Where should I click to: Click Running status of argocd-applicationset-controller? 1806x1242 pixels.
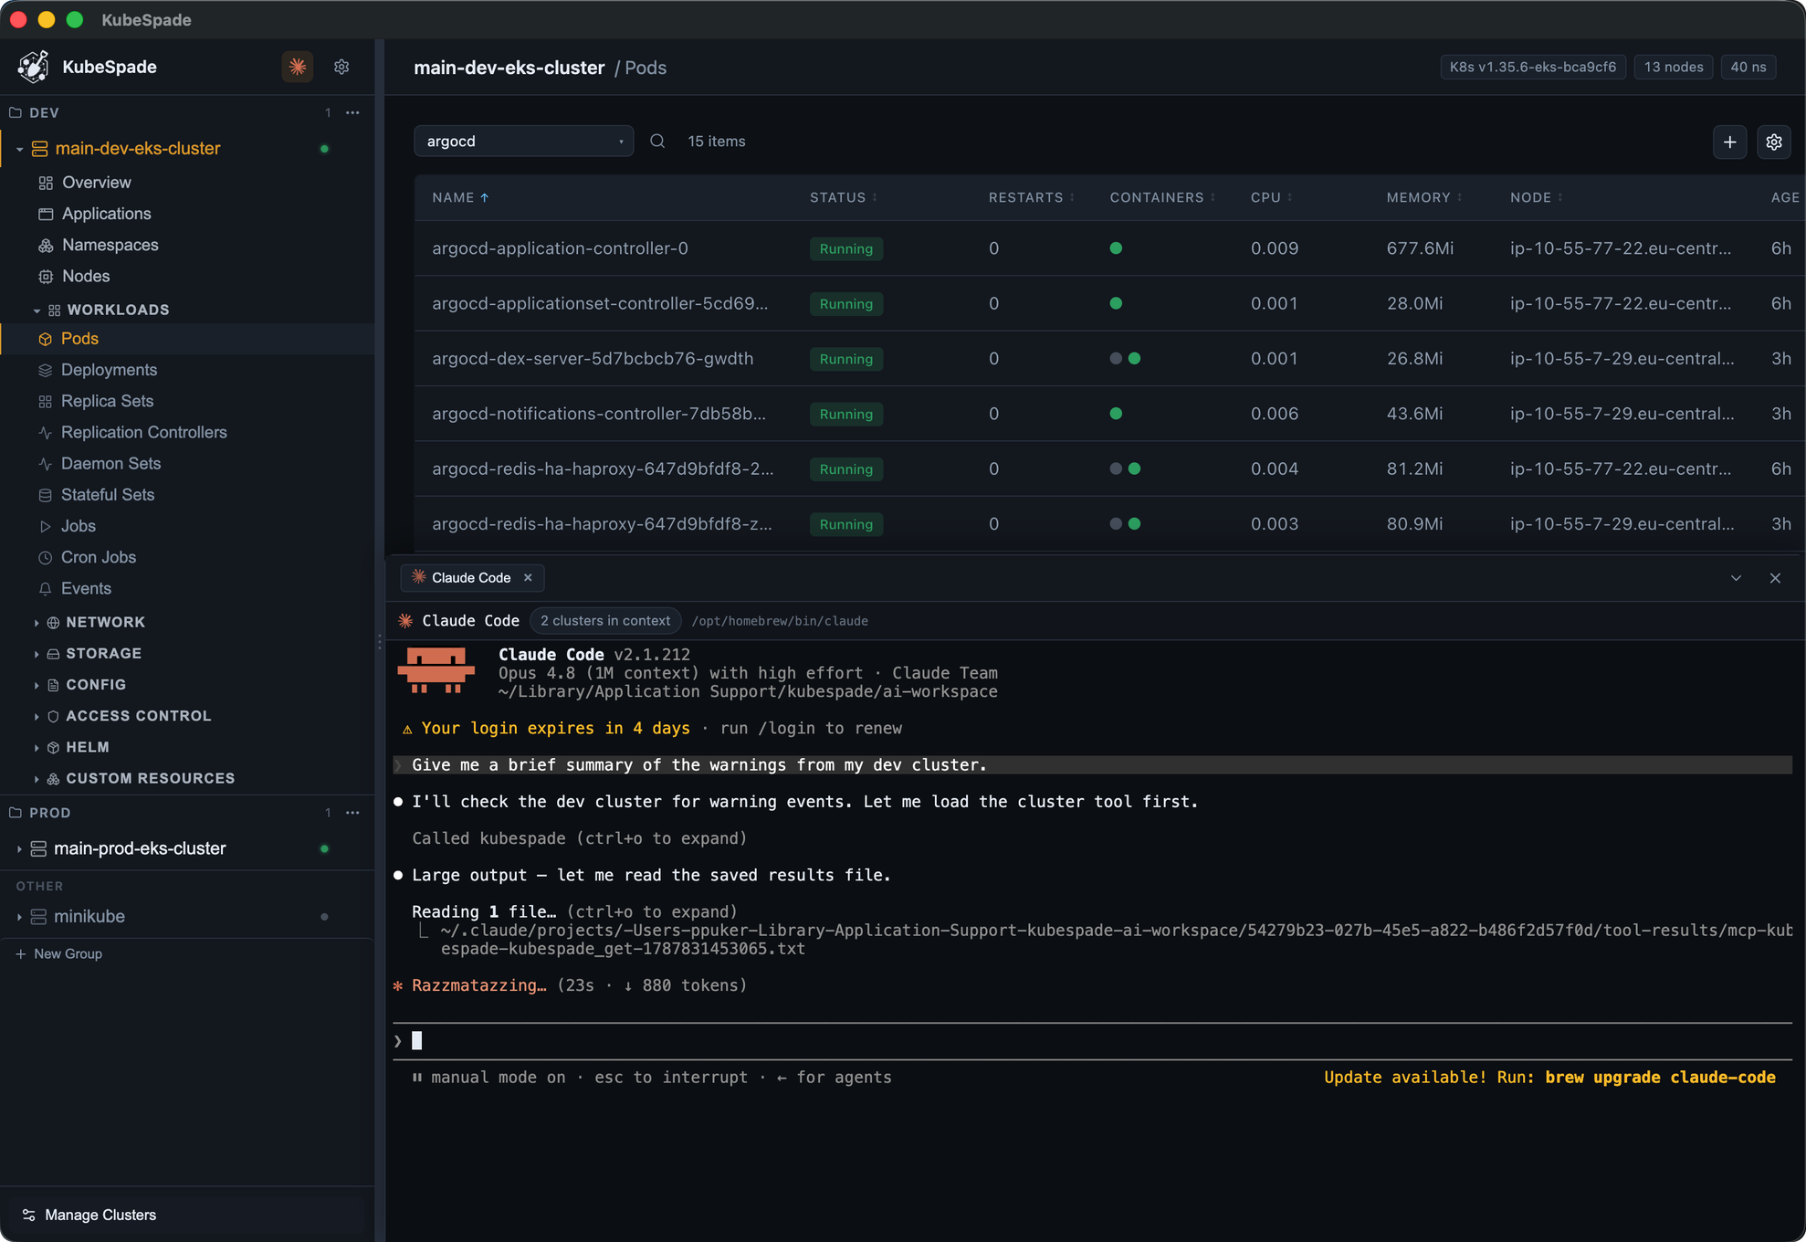pyautogui.click(x=845, y=304)
